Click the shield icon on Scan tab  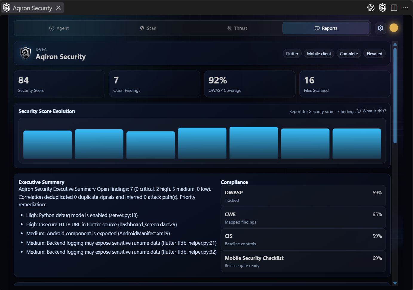[142, 28]
